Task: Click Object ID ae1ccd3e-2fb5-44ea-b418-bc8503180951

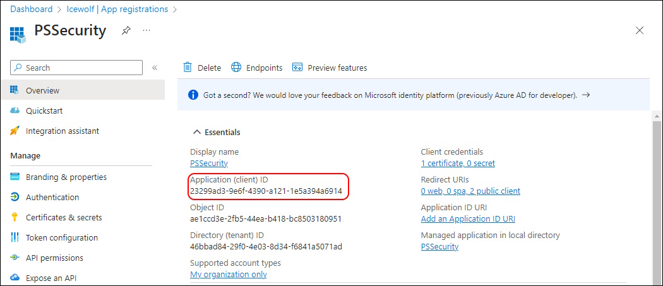Action: pos(266,219)
